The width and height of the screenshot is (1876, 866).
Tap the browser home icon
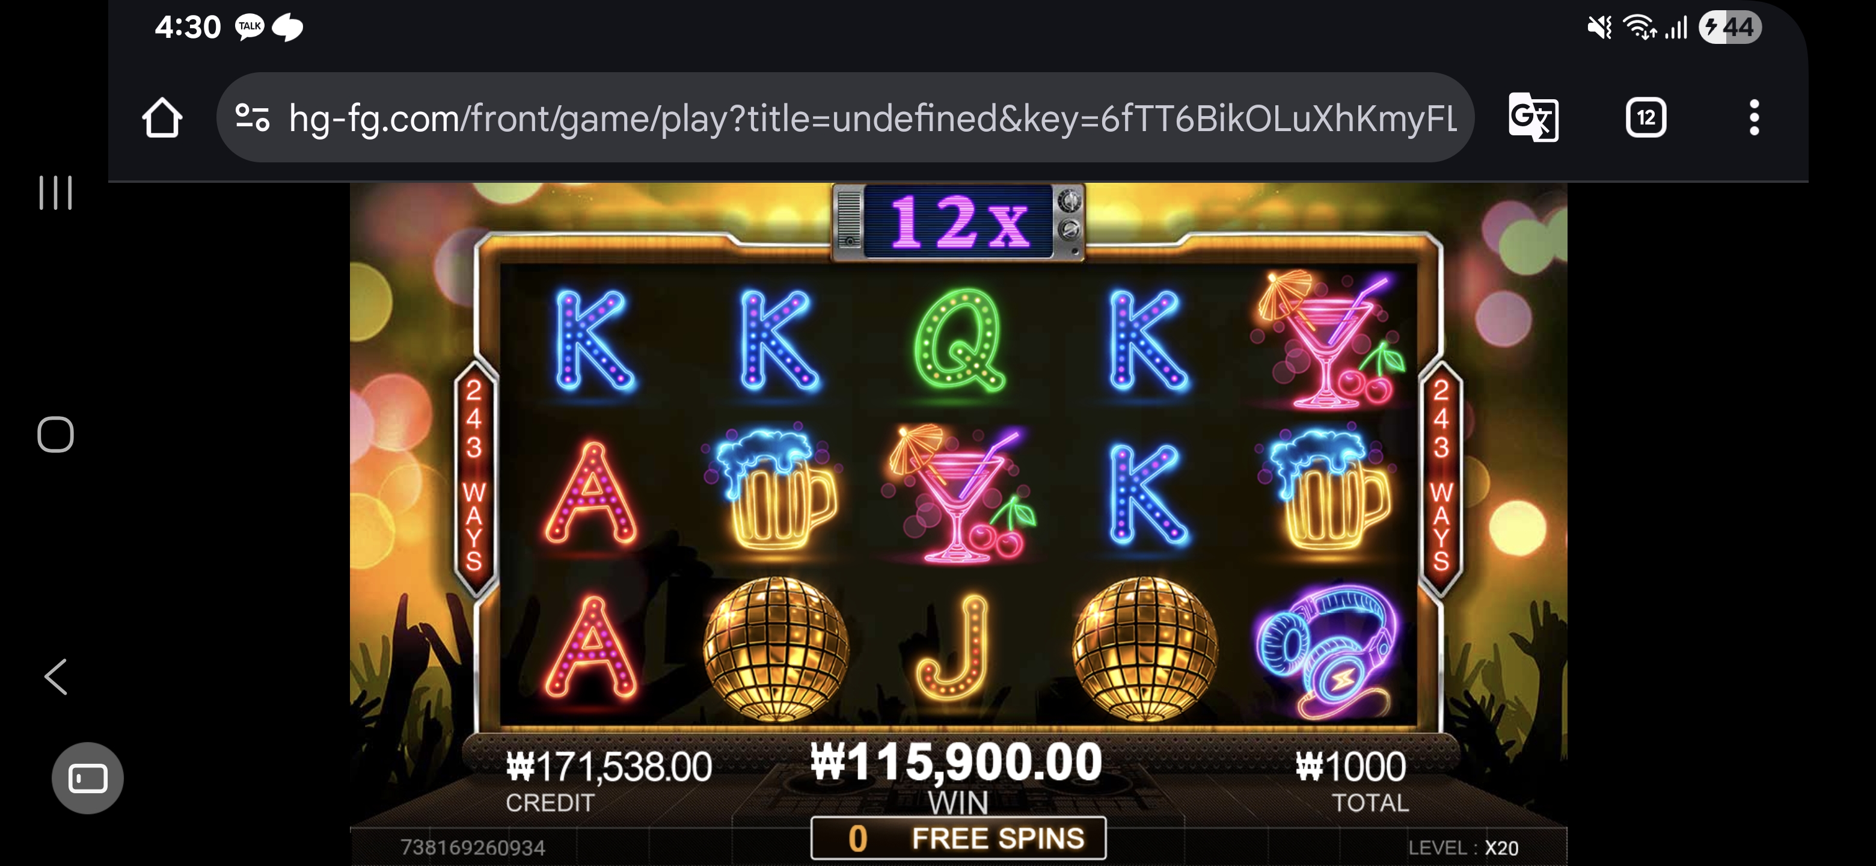[162, 118]
